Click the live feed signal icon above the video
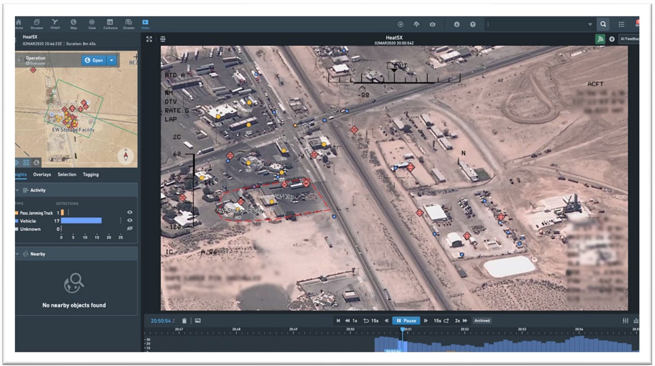 coord(599,39)
